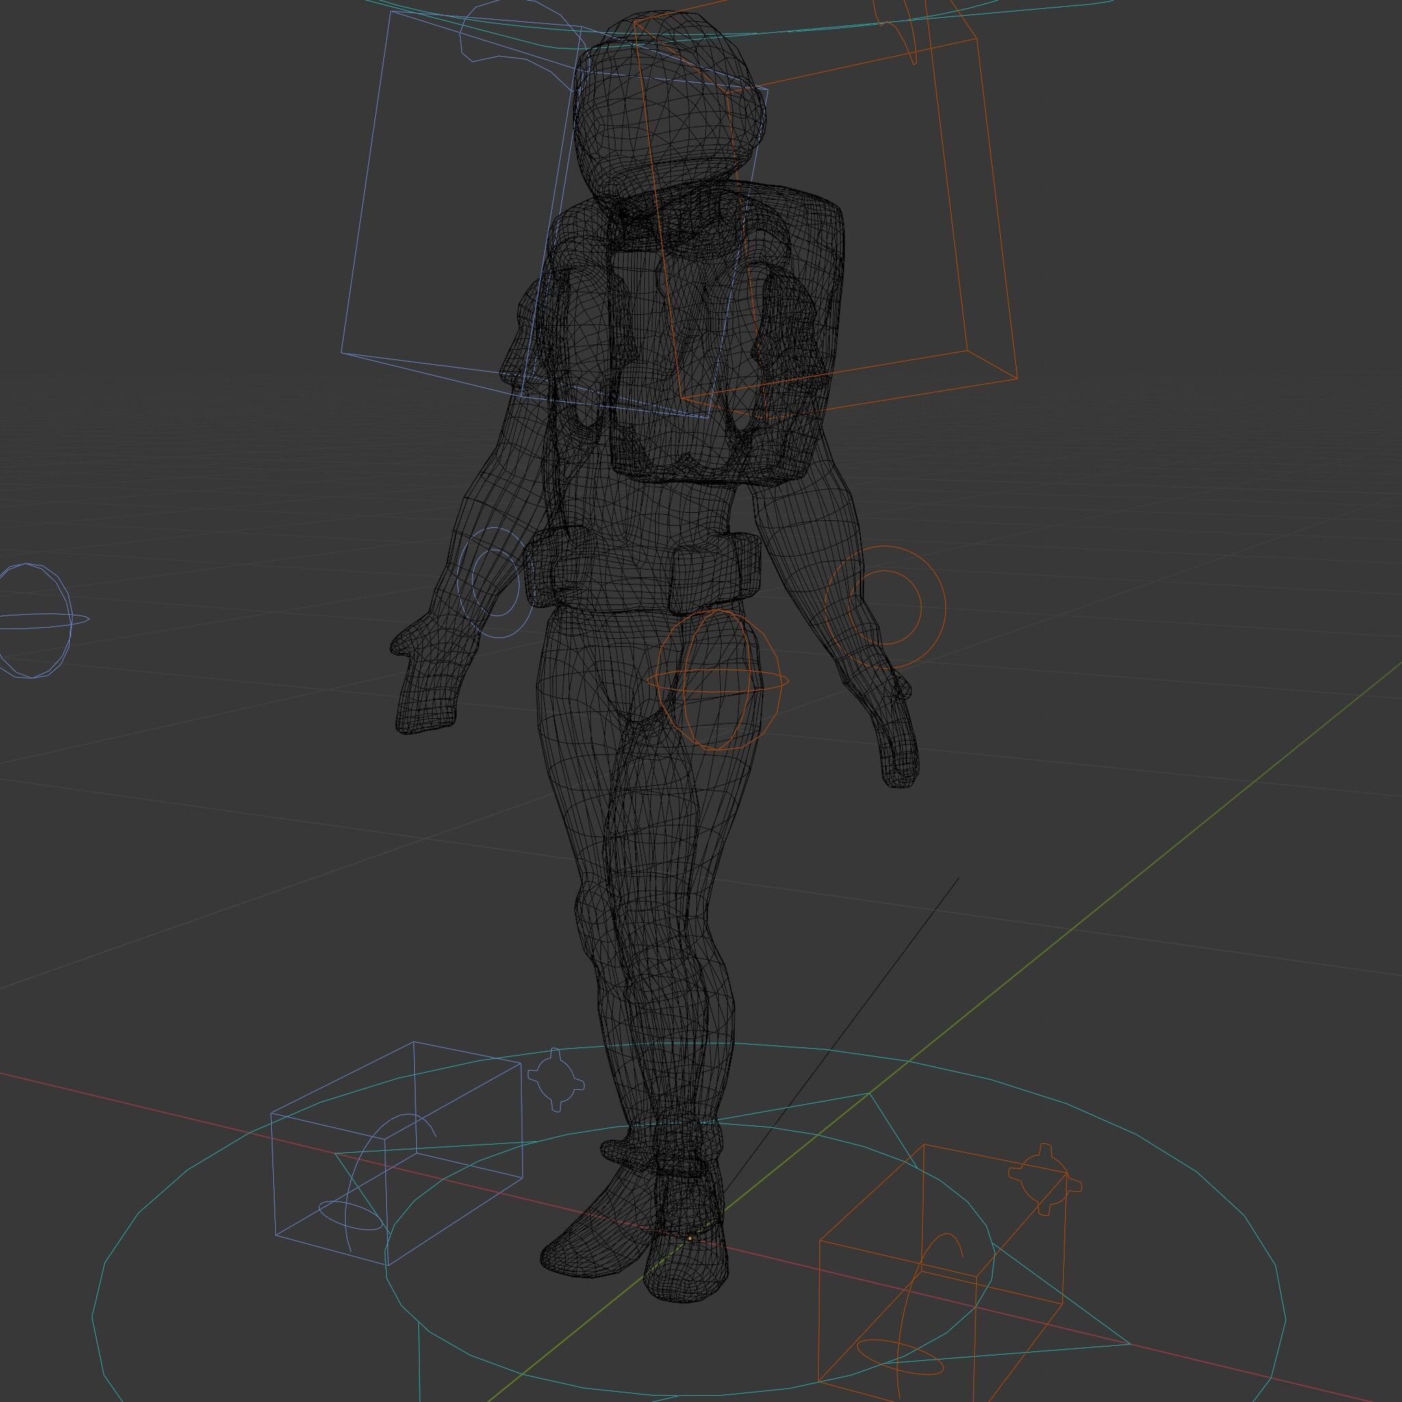The width and height of the screenshot is (1402, 1402).
Task: Select the small blue ellipse inside blue foot box
Action: [352, 1217]
